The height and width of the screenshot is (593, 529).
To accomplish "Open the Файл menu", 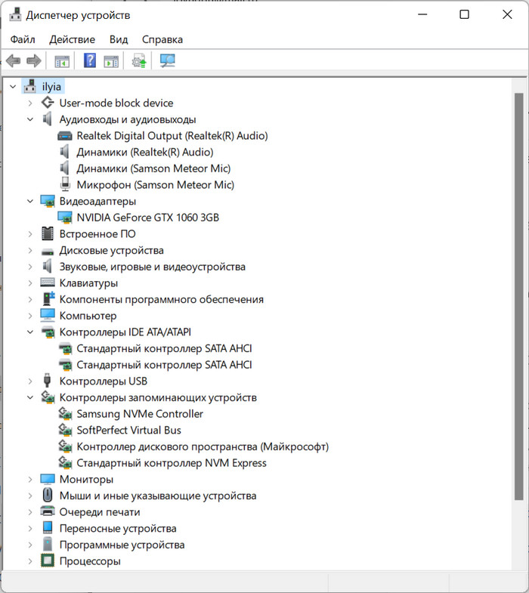I will 23,39.
